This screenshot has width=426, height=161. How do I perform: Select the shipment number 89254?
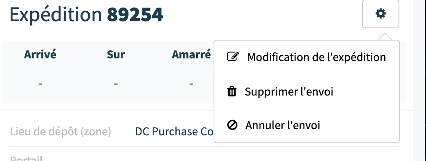pyautogui.click(x=135, y=15)
